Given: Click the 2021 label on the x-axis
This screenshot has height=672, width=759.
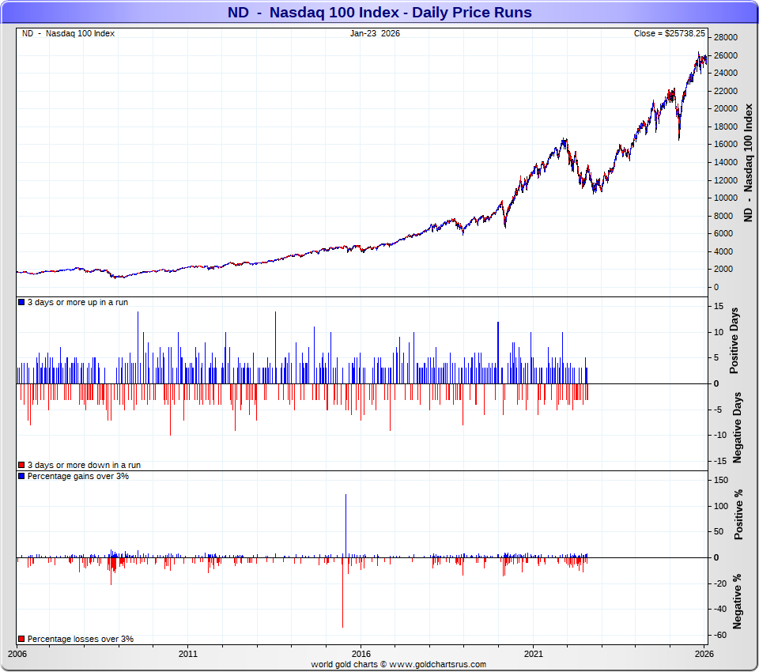Looking at the screenshot, I should point(534,654).
